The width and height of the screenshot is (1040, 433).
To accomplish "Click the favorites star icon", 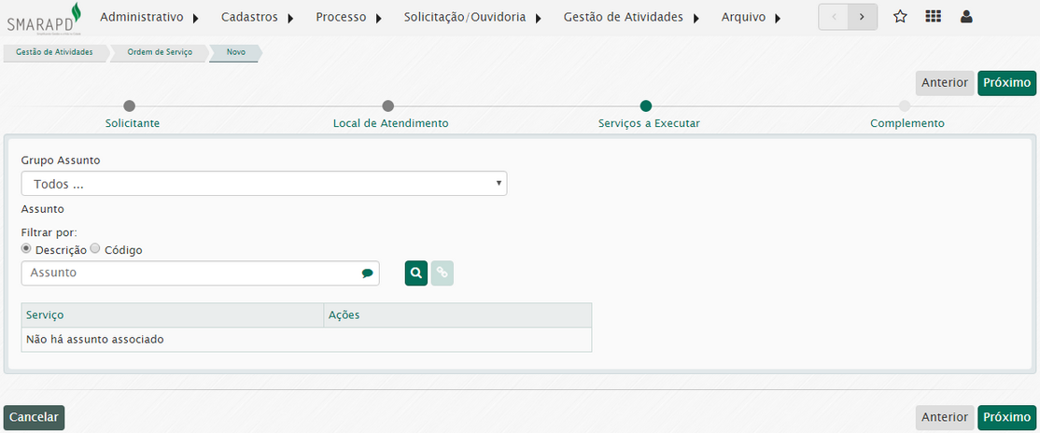I will point(900,17).
